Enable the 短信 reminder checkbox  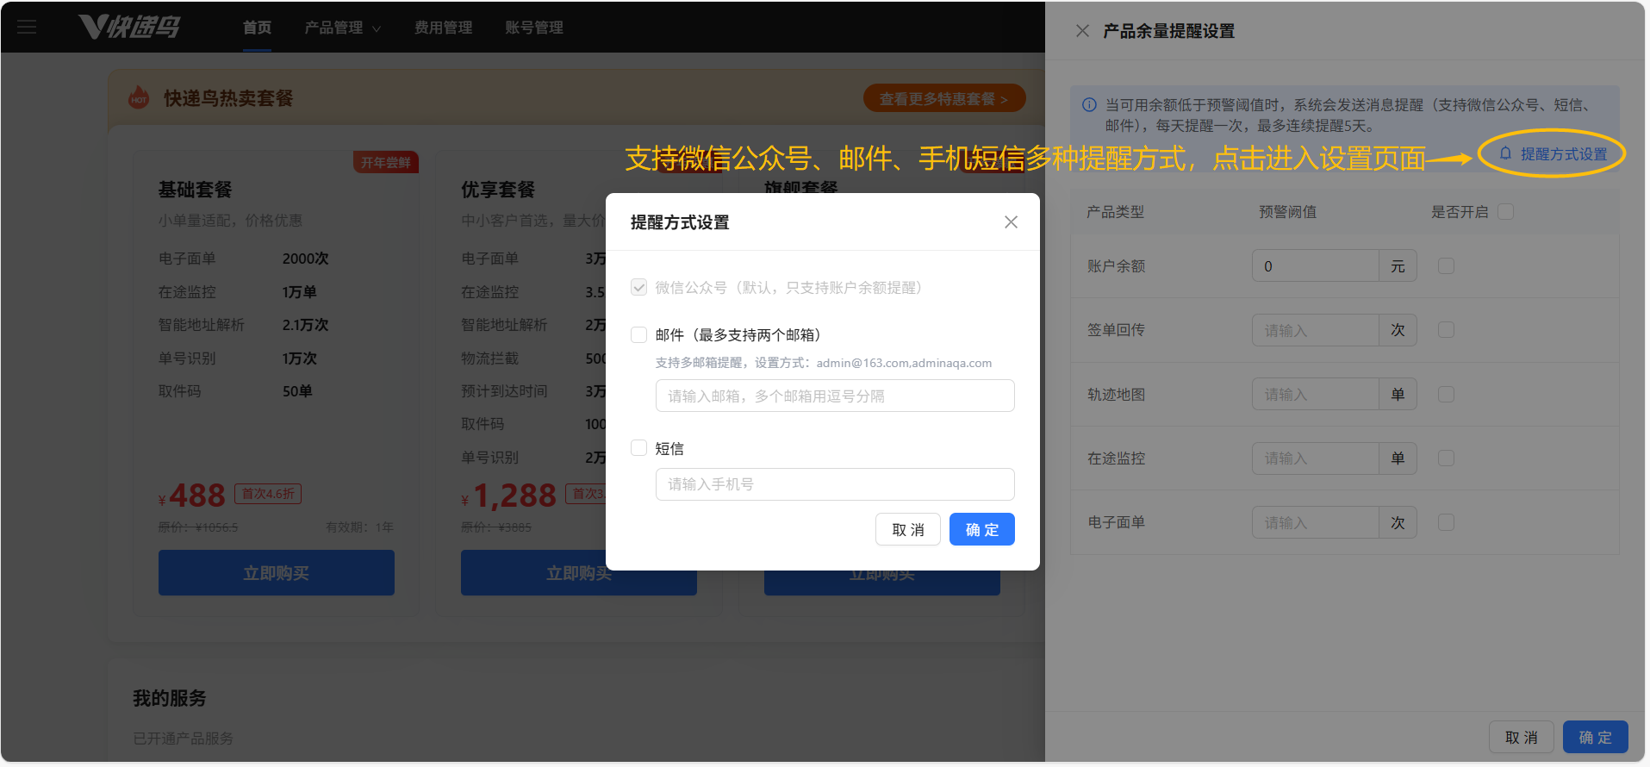tap(638, 448)
